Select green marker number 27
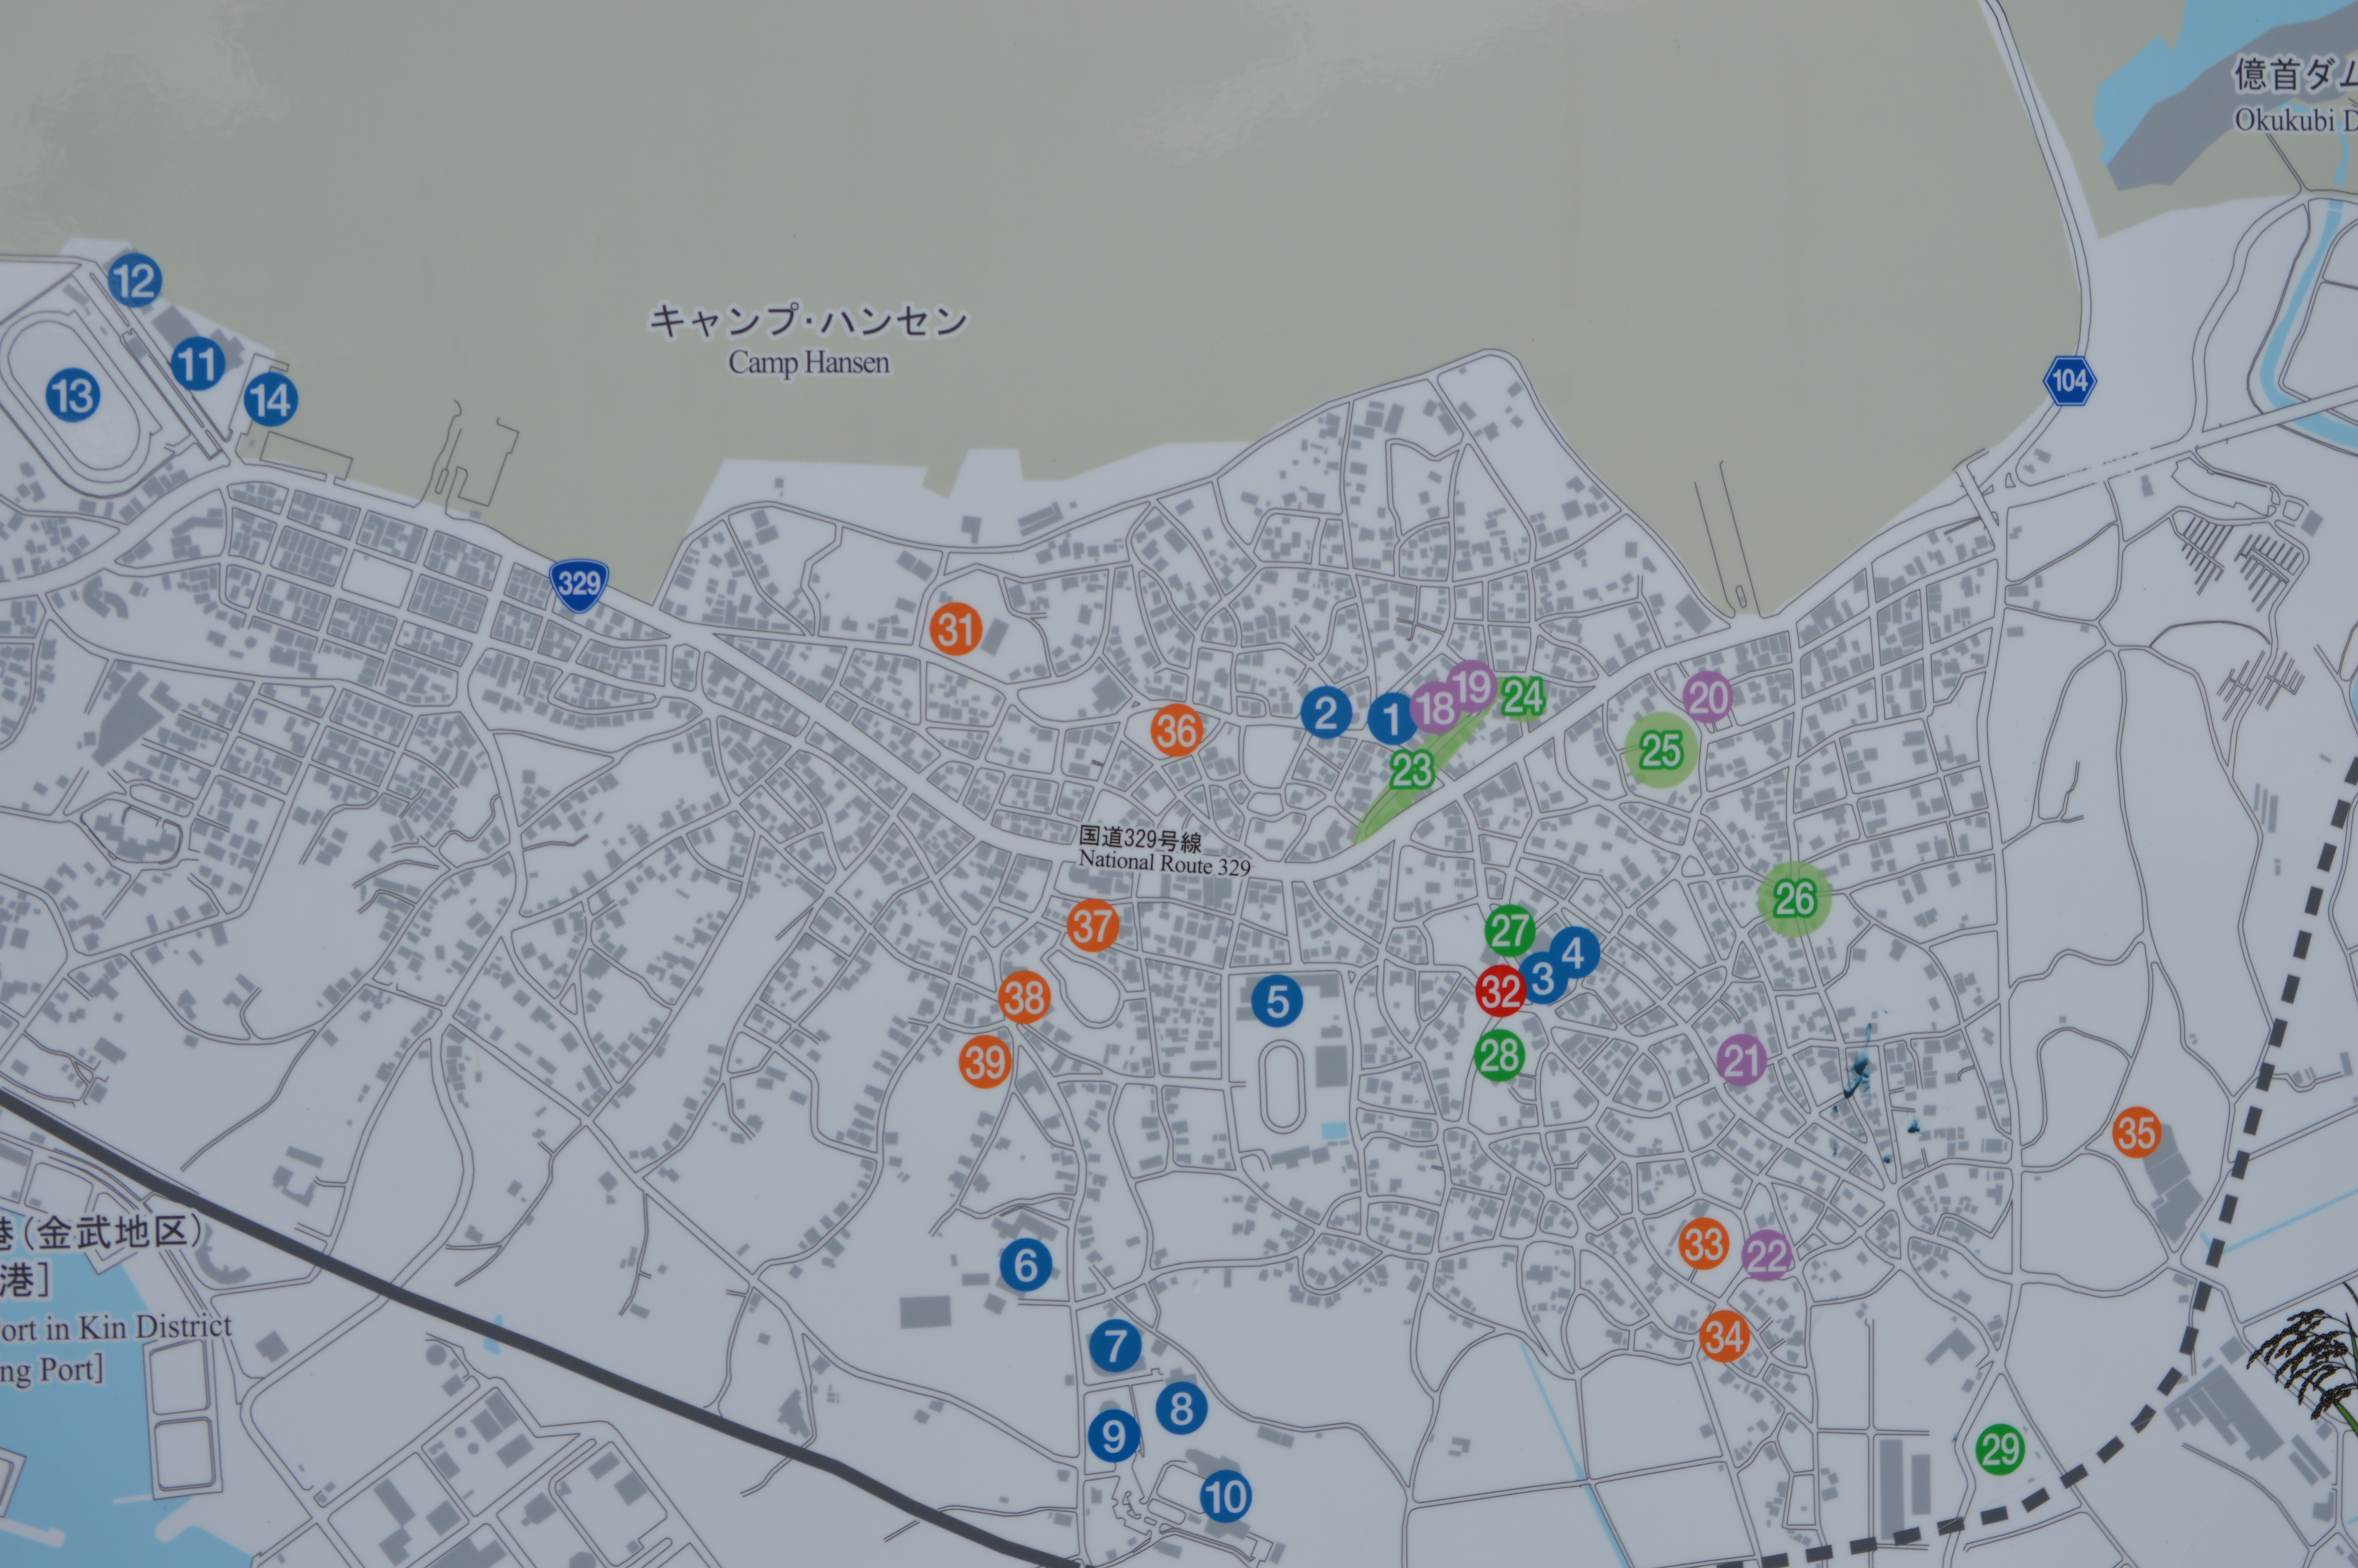Screen dimensions: 2358x1568 coord(1509,931)
